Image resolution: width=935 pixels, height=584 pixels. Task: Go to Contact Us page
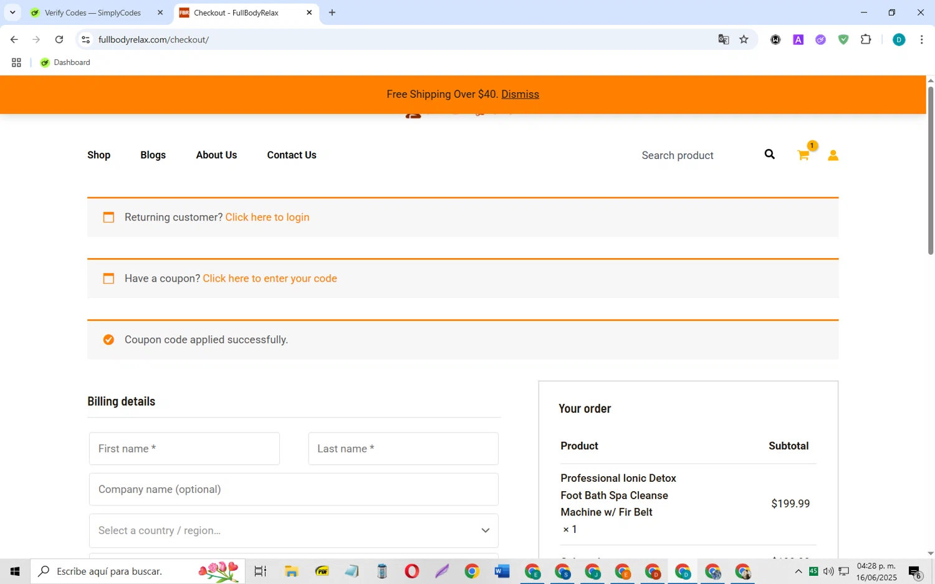(292, 155)
